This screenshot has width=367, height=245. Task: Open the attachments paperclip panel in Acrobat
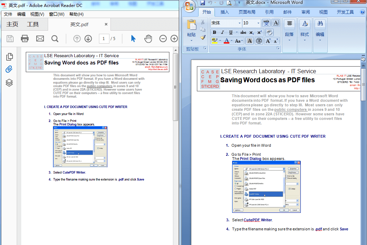tap(9, 69)
